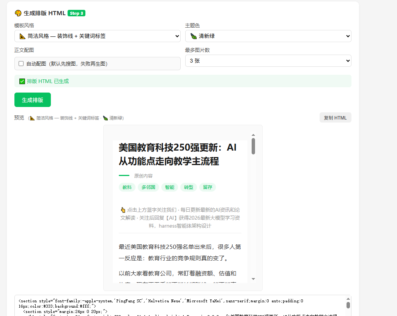Screen dimensions: 397x316
Task: Click the green check icon in status banner
Action: tap(22, 81)
